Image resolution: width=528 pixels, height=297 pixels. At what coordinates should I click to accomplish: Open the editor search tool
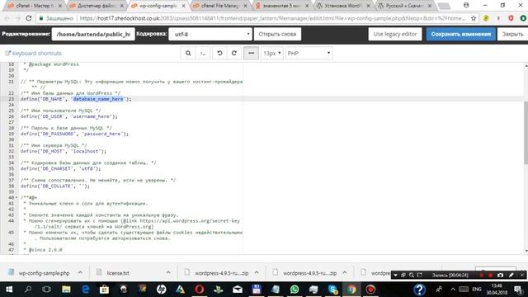(x=188, y=53)
